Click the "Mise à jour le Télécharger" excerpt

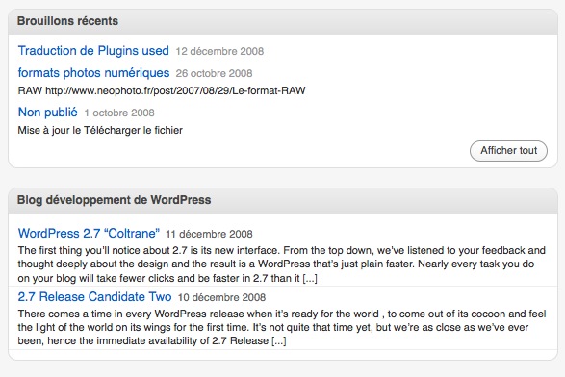pyautogui.click(x=100, y=131)
